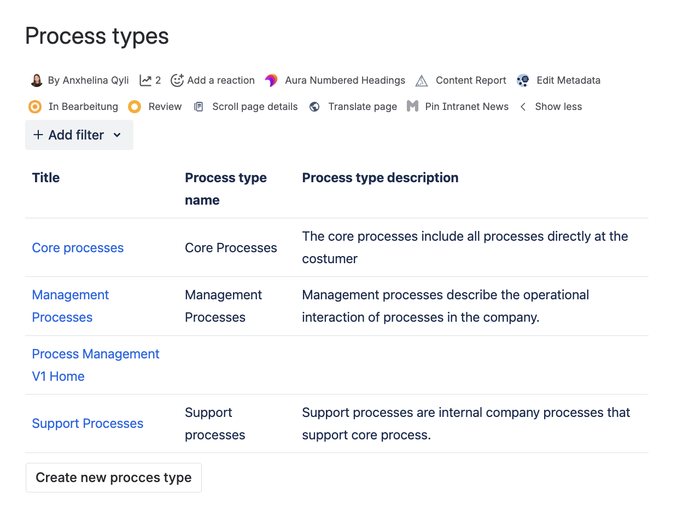
Task: Open Aura Numbered Headings icon
Action: 271,80
